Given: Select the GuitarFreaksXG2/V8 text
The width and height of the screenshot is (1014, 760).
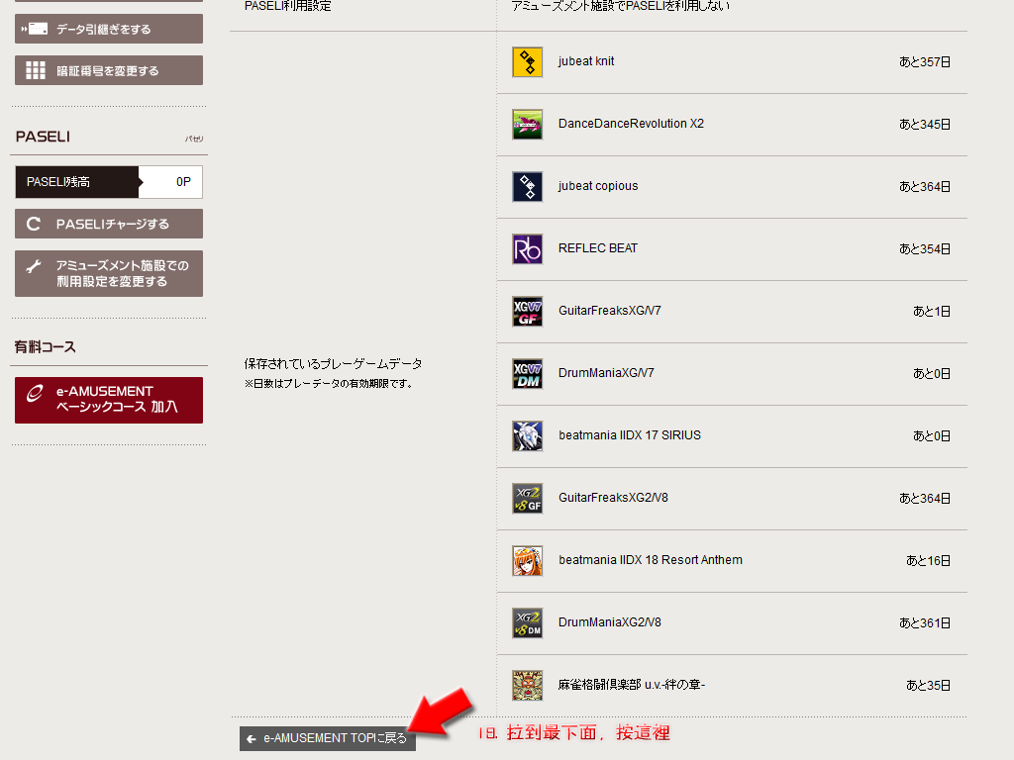Looking at the screenshot, I should (x=613, y=498).
